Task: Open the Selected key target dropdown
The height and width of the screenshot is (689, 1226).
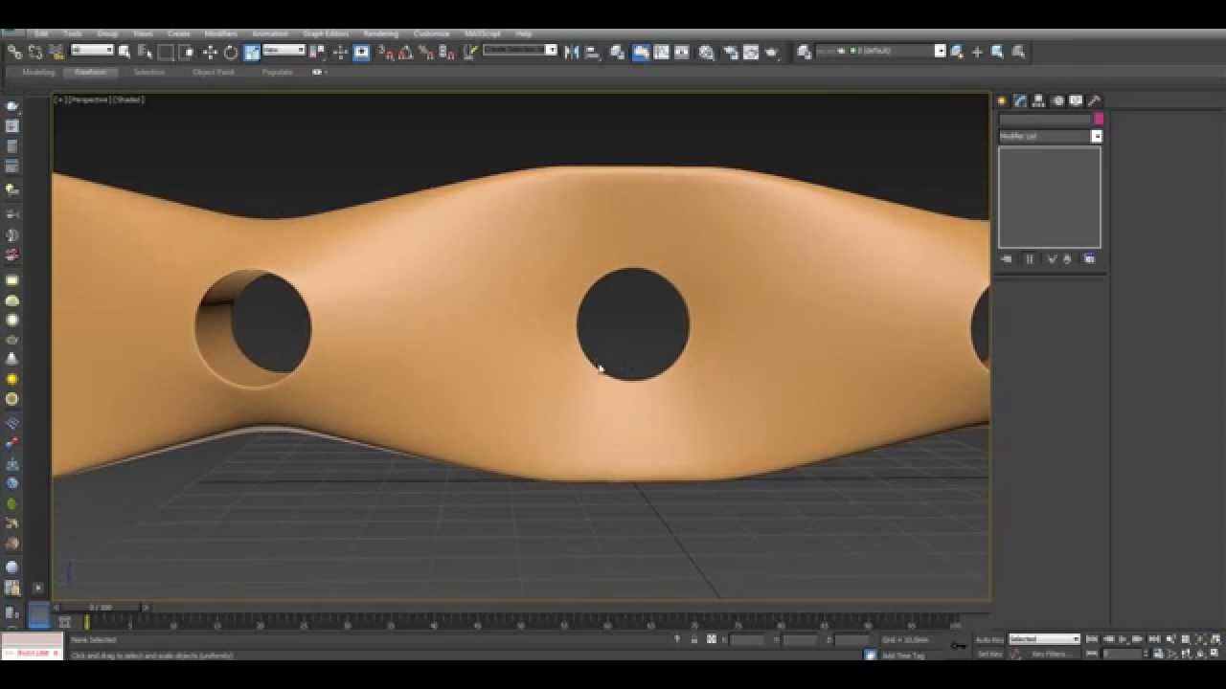Action: (1044, 639)
